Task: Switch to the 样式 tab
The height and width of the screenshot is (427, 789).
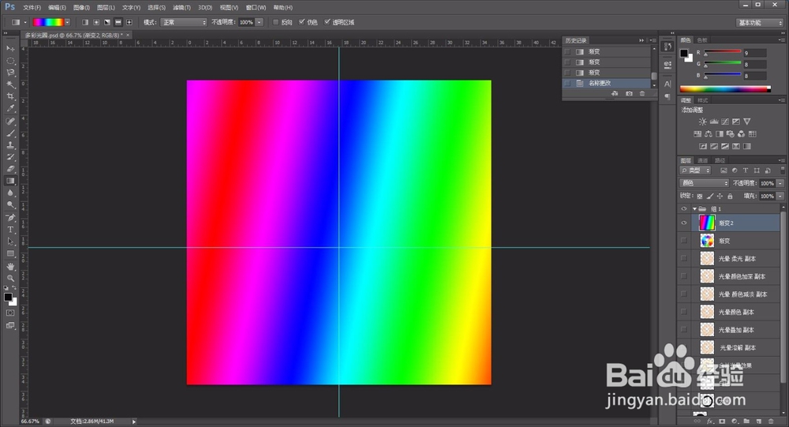Action: coord(703,100)
